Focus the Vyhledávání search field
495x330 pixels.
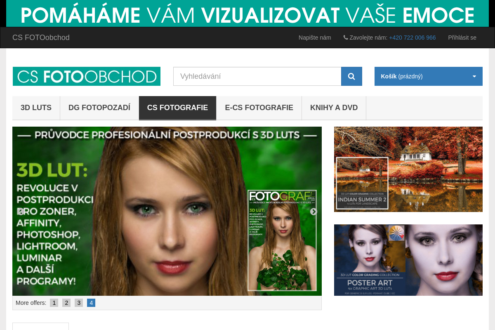coord(257,76)
